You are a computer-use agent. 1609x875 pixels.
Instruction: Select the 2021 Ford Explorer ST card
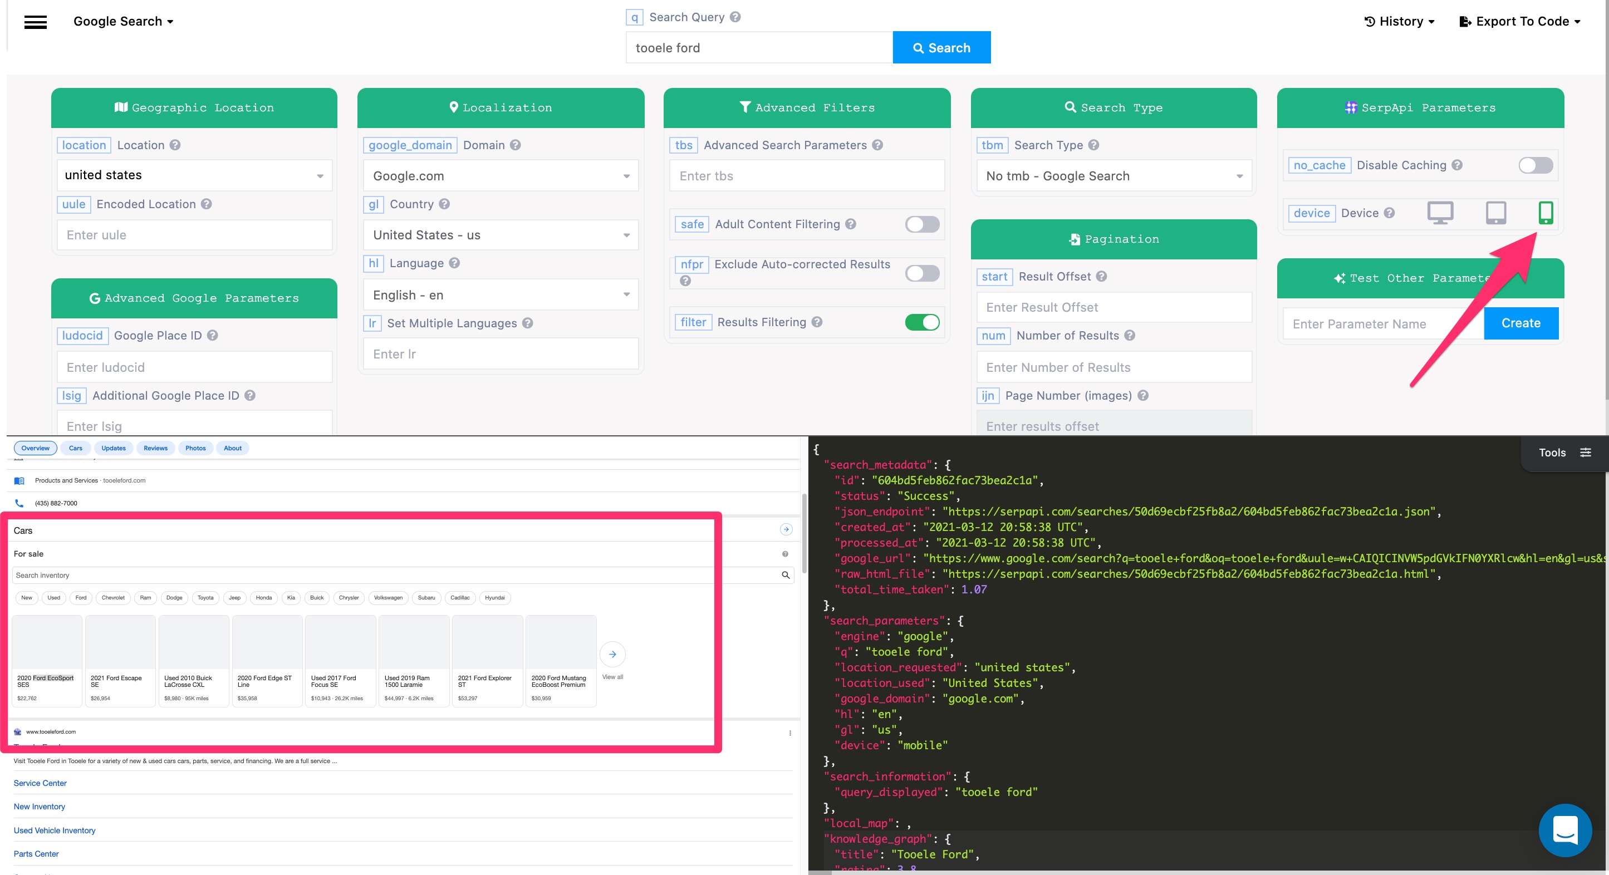(x=487, y=661)
